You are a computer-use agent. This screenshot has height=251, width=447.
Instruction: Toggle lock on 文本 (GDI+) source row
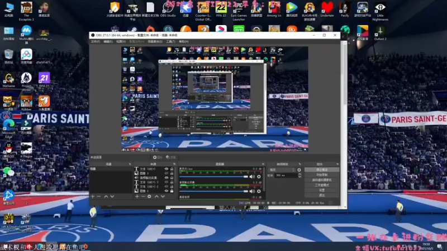(172, 169)
